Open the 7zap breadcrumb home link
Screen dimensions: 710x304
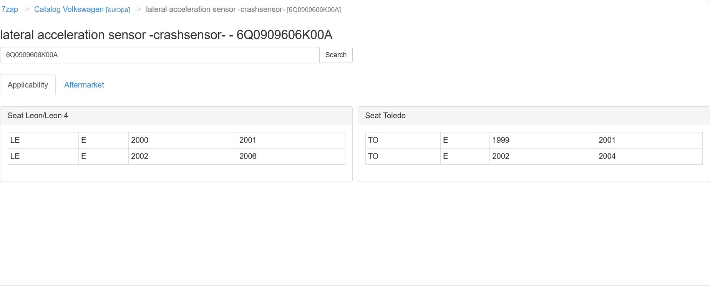[10, 9]
